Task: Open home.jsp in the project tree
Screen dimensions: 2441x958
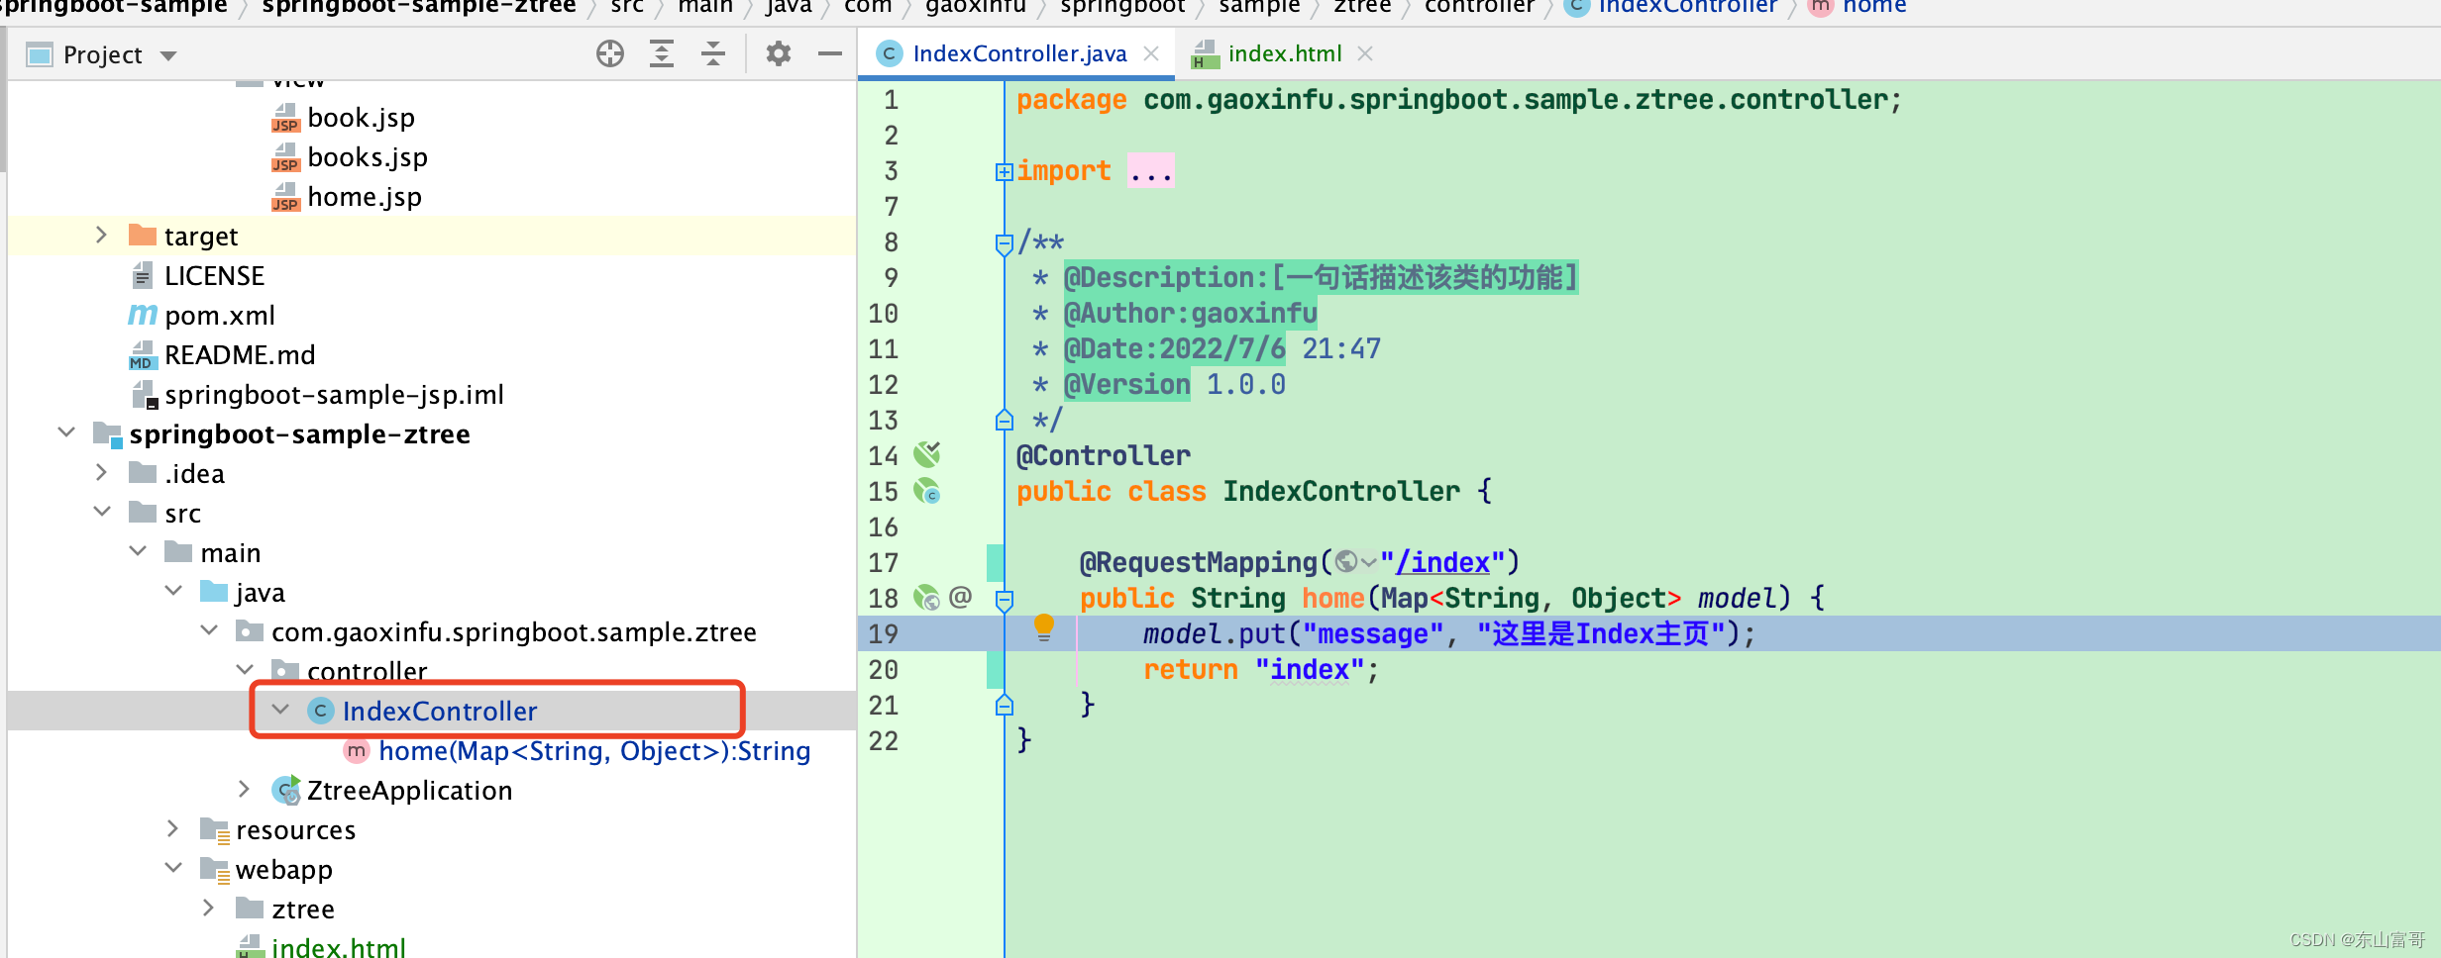Action: click(x=365, y=197)
